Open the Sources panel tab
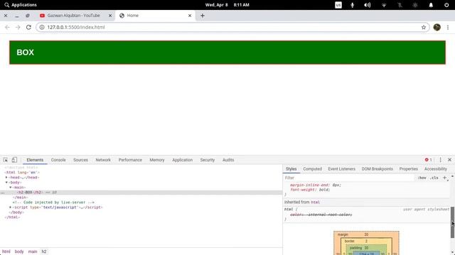455x255 pixels. pyautogui.click(x=80, y=160)
